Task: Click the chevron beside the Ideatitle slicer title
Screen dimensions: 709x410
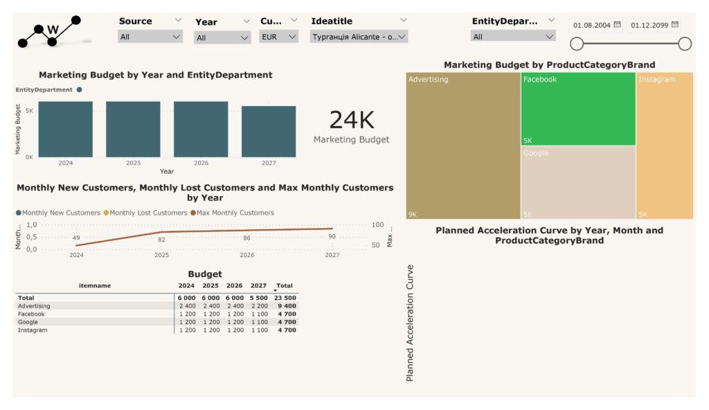Action: click(403, 21)
